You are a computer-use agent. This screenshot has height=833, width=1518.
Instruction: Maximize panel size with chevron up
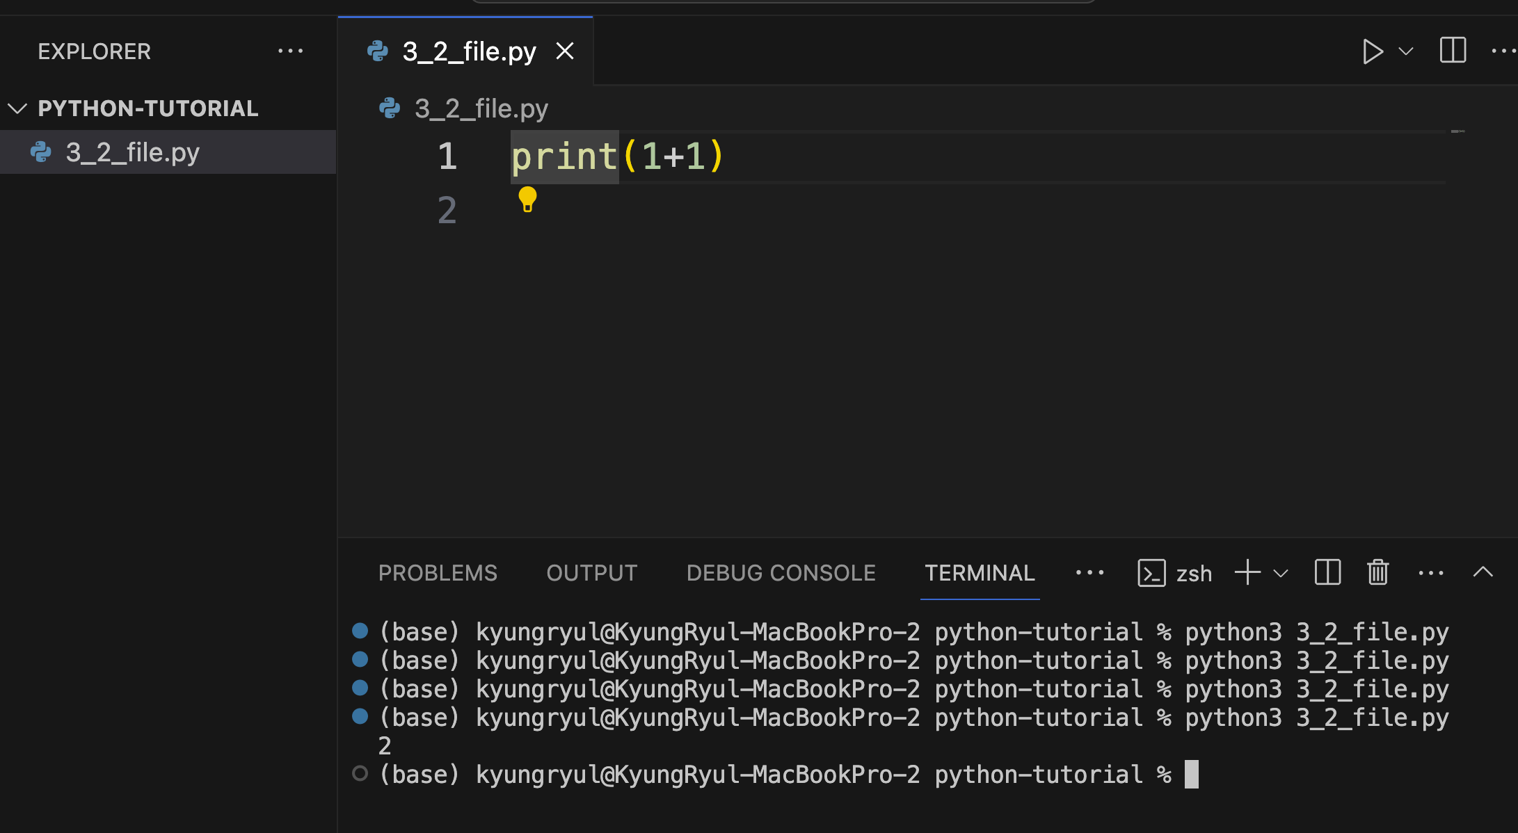click(1483, 572)
